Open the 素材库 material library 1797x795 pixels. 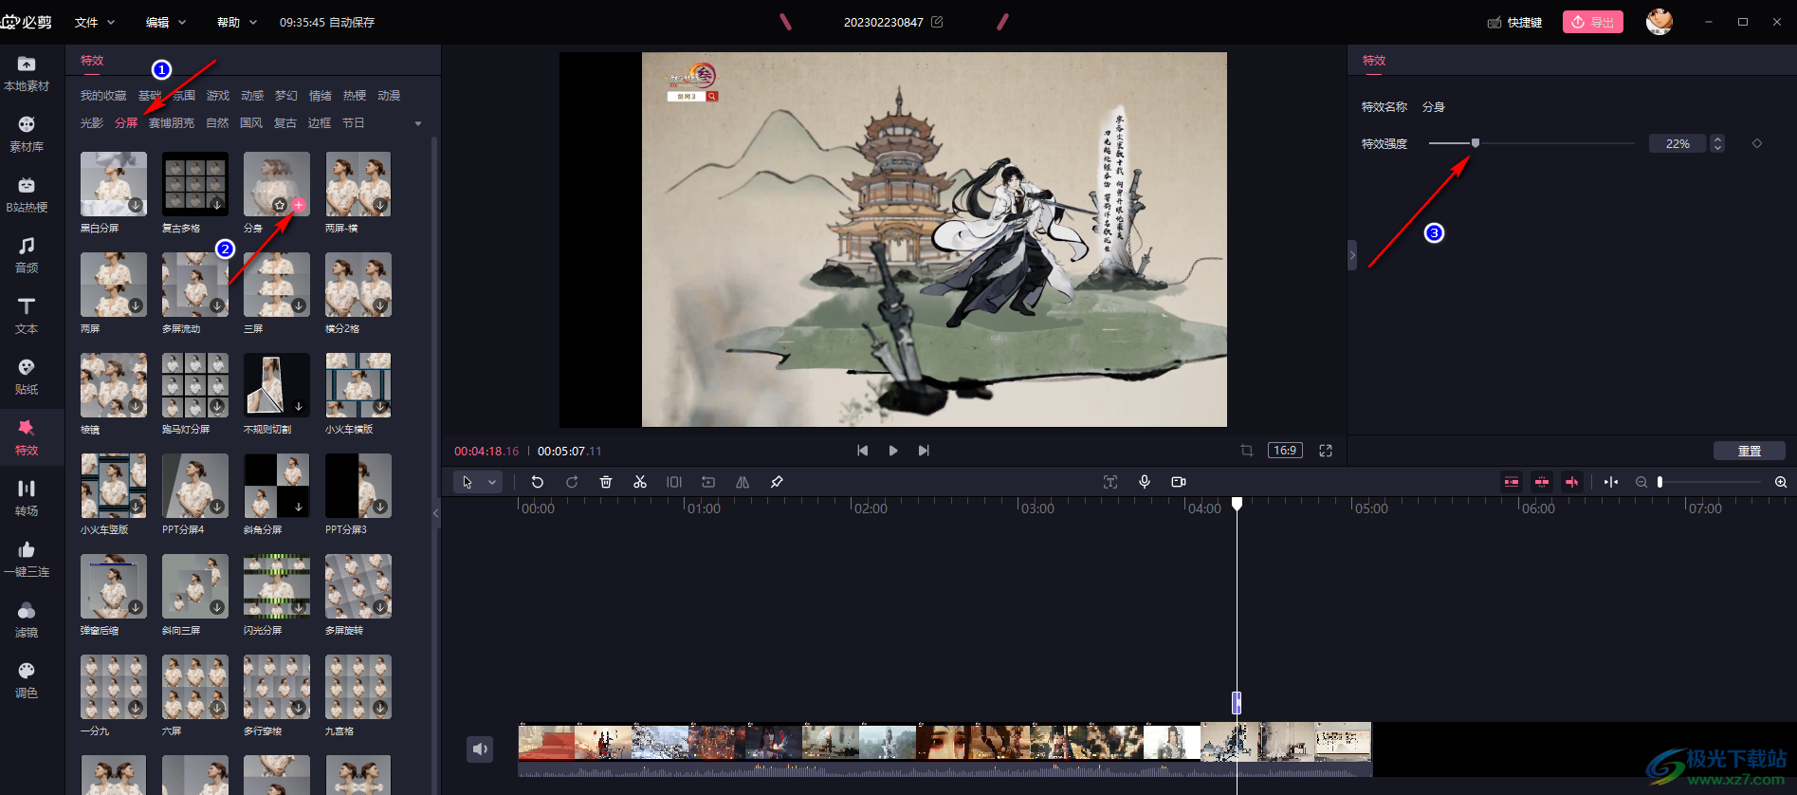click(27, 134)
